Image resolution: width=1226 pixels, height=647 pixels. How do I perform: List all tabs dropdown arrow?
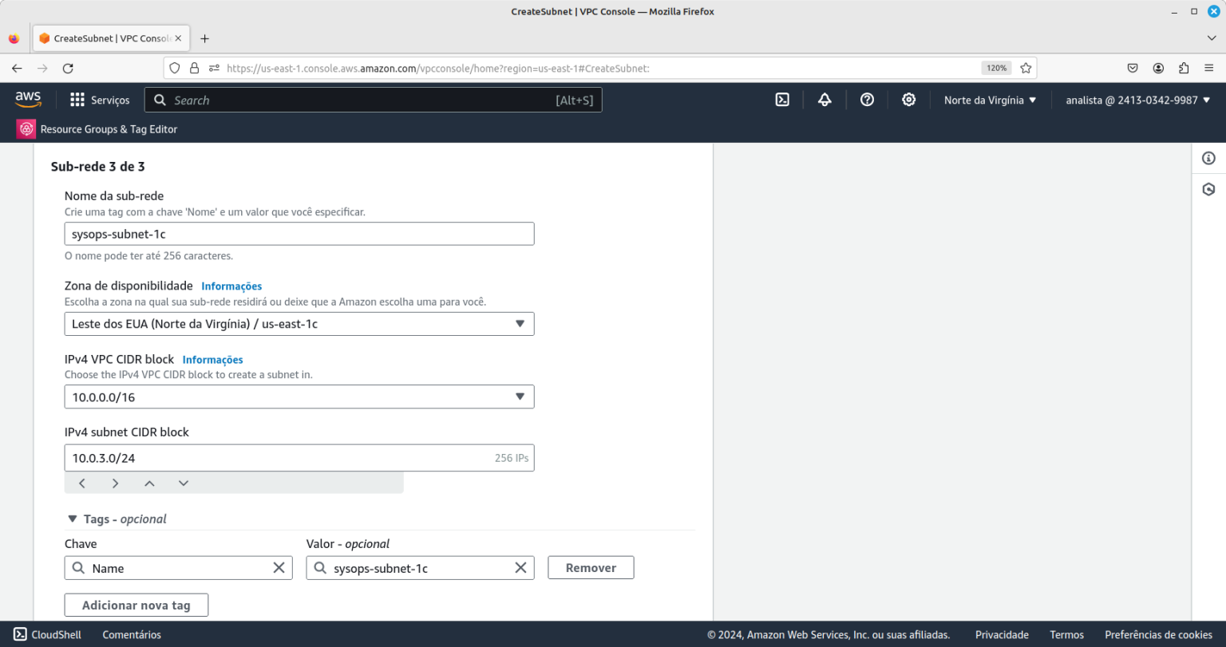pos(1212,38)
